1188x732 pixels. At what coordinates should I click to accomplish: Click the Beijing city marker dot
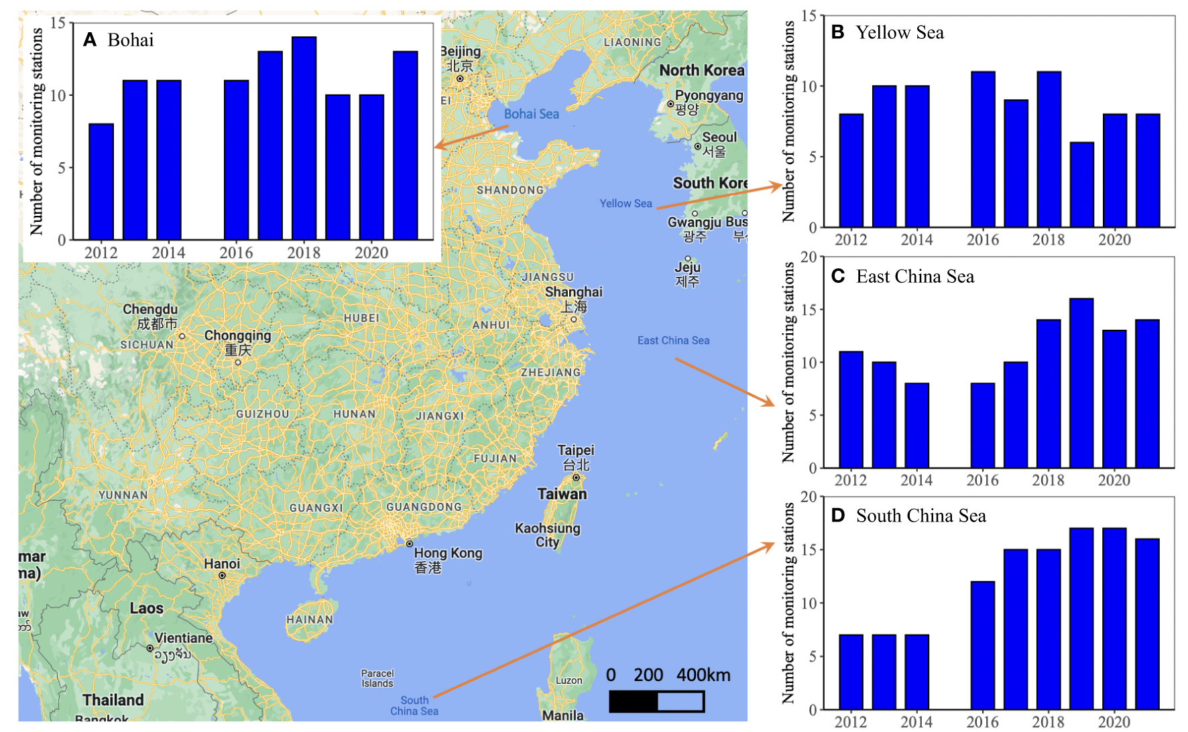[460, 79]
